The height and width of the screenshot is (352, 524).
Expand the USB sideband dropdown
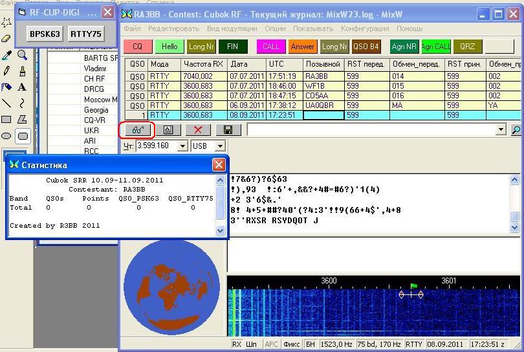pyautogui.click(x=219, y=146)
